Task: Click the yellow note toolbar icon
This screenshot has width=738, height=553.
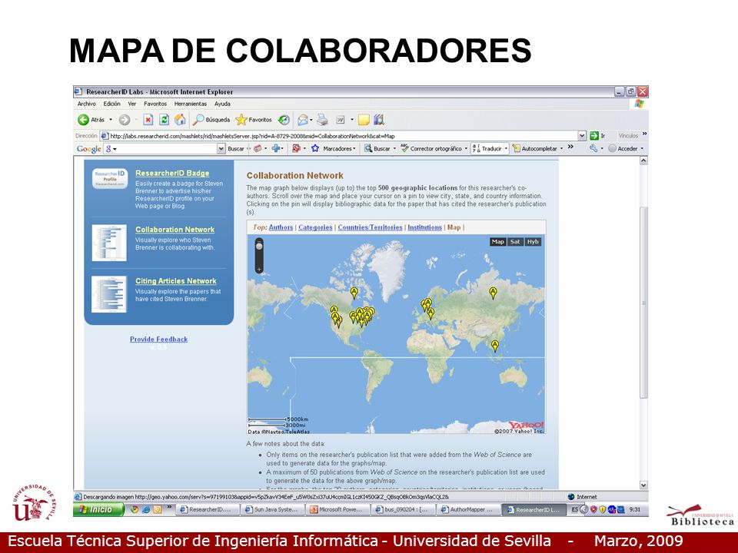Action: [364, 120]
